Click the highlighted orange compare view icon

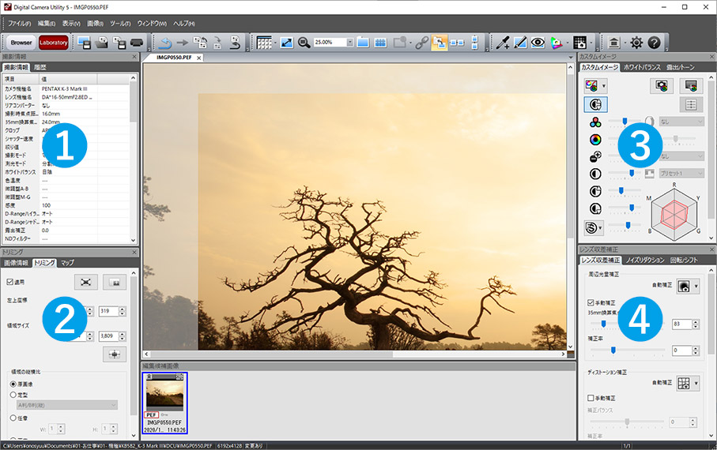point(439,43)
